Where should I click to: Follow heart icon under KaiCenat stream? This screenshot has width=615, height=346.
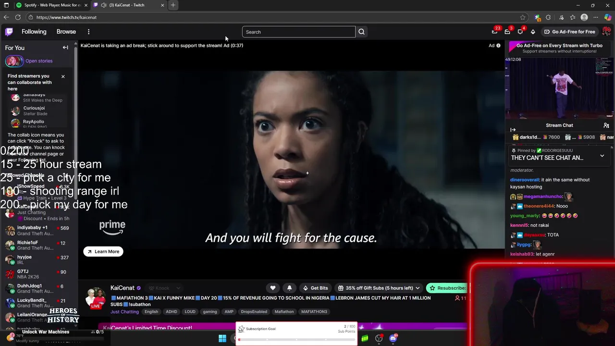click(x=273, y=288)
